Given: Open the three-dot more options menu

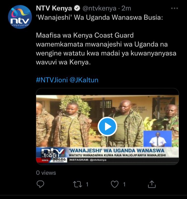Looking at the screenshot, I should point(174,8).
